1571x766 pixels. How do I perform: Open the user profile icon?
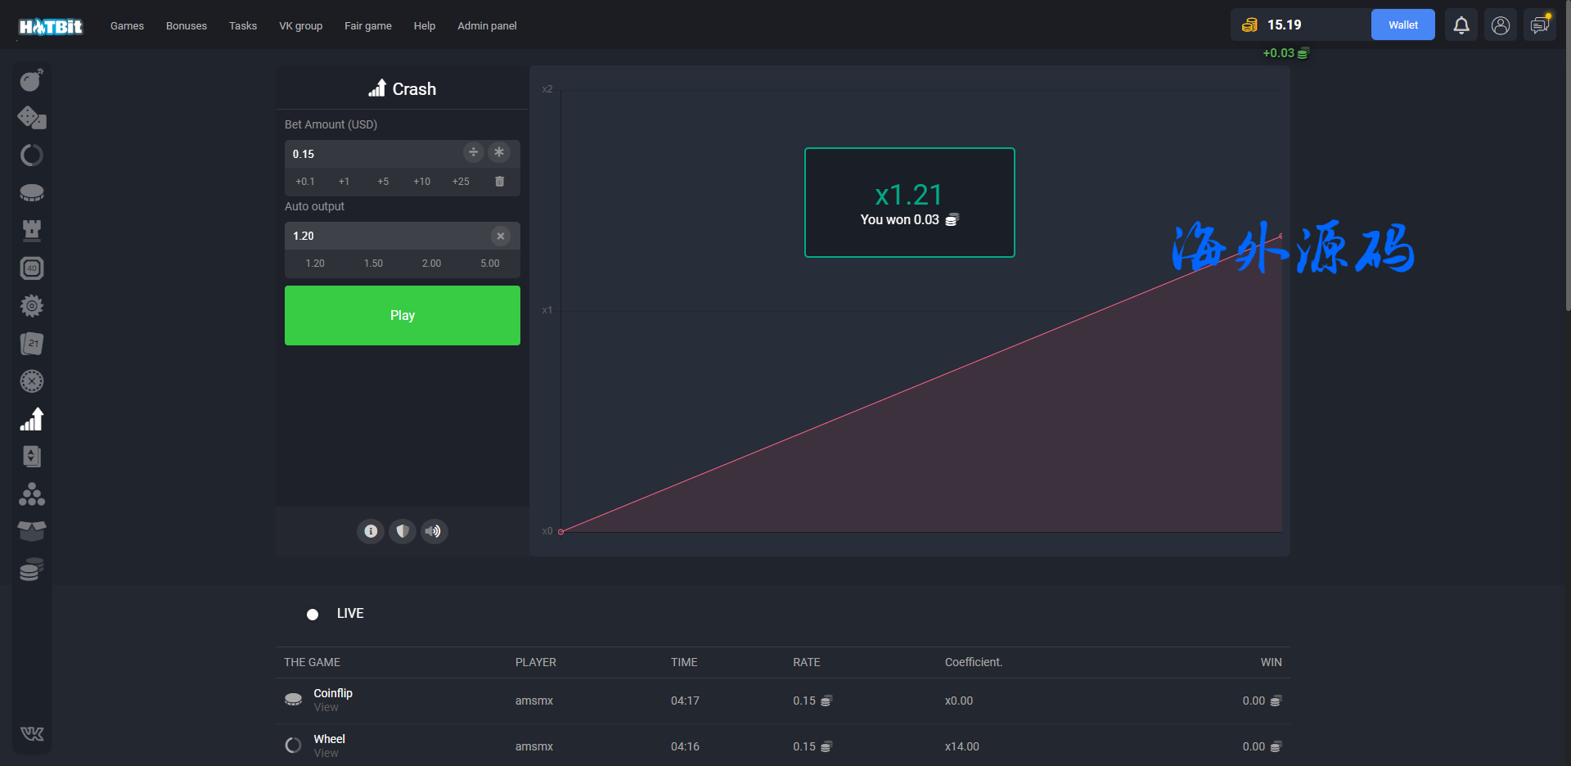click(1500, 25)
